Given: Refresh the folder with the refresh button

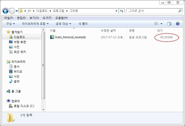Looking at the screenshot, I should 122,11.
